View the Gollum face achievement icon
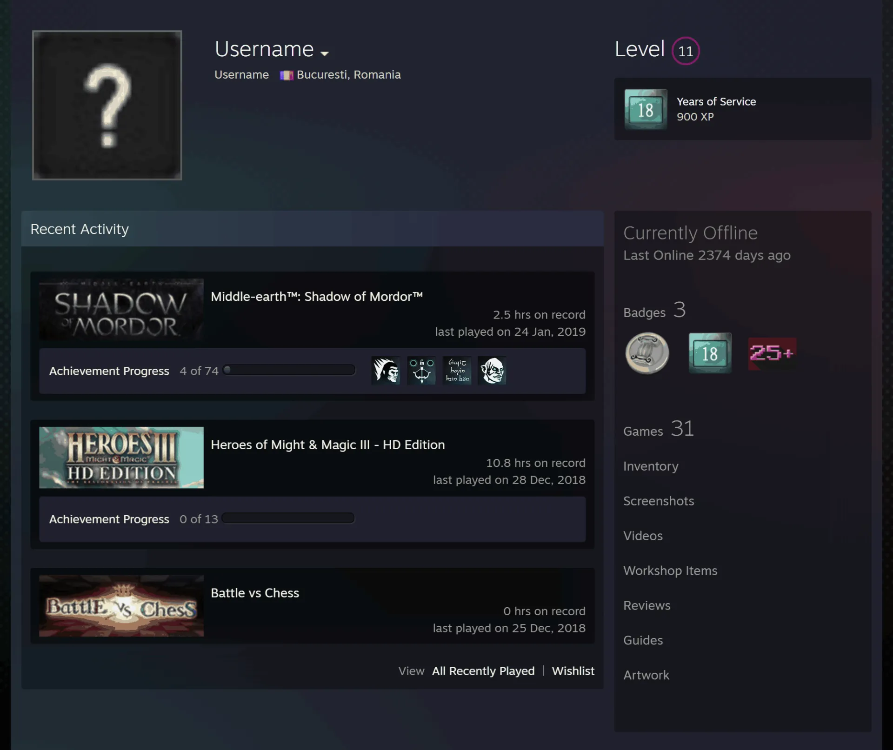893x750 pixels. click(492, 371)
